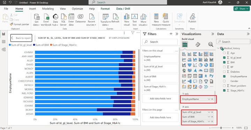251x130 pixels.
Task: Open the Analytics magnifier pane
Action: point(211,44)
